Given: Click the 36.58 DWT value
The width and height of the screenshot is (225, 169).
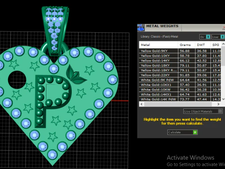Looking at the screenshot, I should point(202,51).
